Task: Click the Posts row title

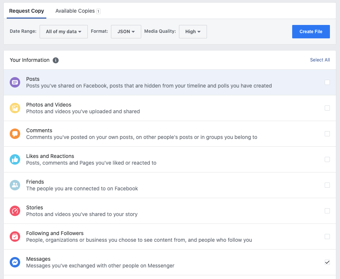Action: [33, 79]
